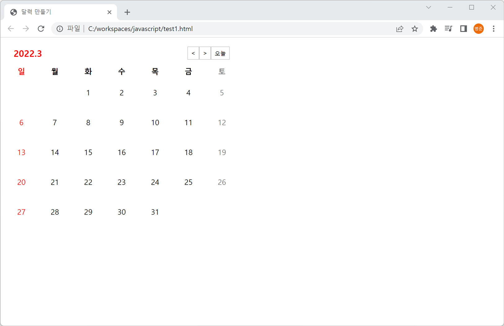Select Saturday date 5

[x=222, y=93]
